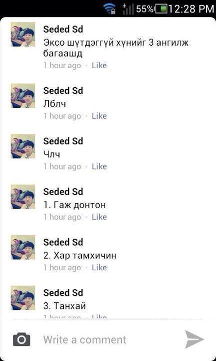Open avatar beside 3. Танхай comment
The width and height of the screenshot is (216, 361).
[23, 298]
